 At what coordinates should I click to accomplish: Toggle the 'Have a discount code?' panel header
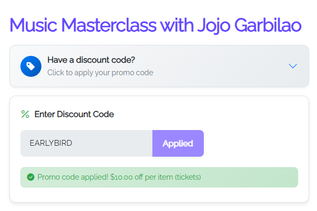point(159,66)
